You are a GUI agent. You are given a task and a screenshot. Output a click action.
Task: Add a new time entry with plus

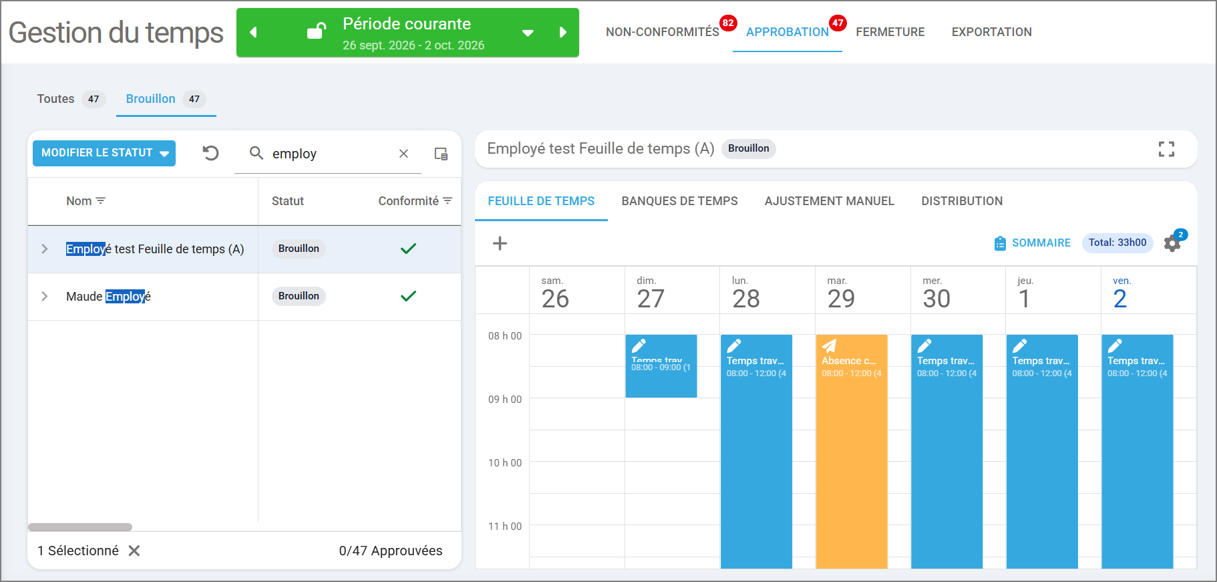500,243
